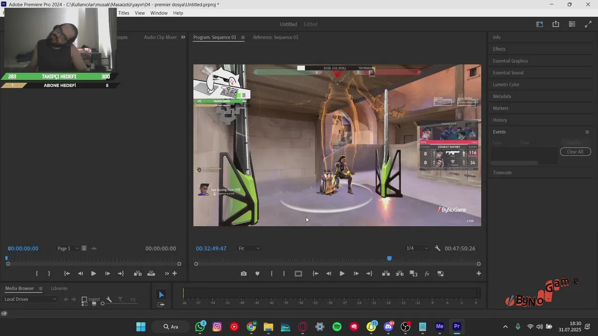Open the Help menu
This screenshot has height=336, width=598.
click(178, 13)
